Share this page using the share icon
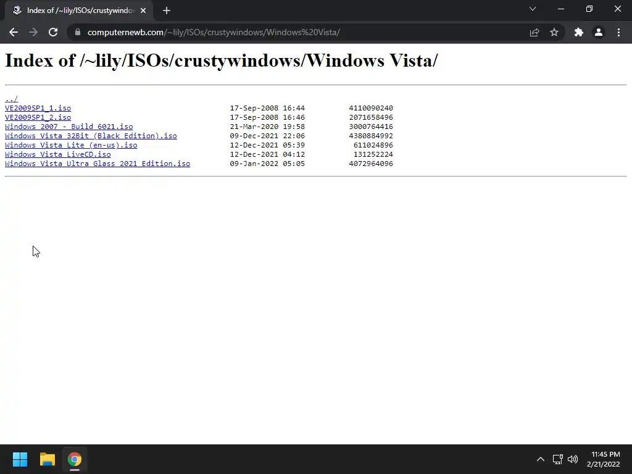This screenshot has width=632, height=474. (x=534, y=32)
